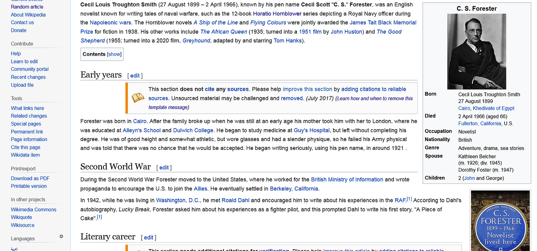The width and height of the screenshot is (537, 251).
Task: Click the Languages settings gear icon
Action: point(61,237)
